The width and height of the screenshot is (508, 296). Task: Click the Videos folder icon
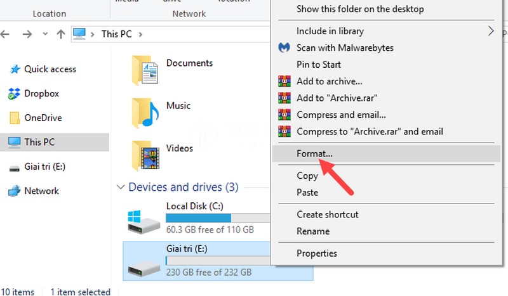click(x=146, y=155)
